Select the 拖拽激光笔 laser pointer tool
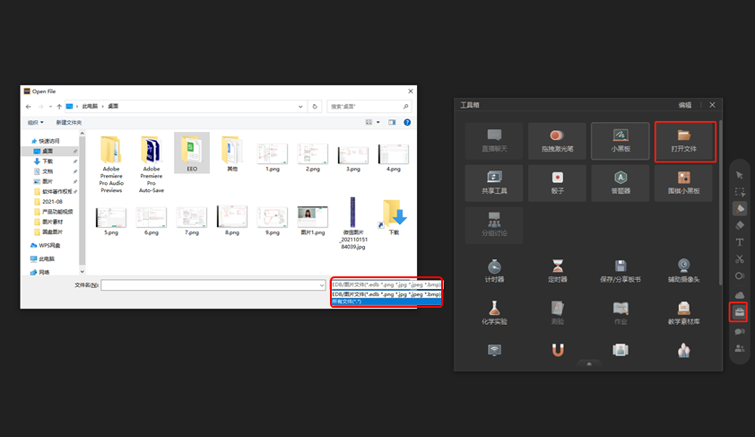The image size is (755, 437). pos(557,141)
